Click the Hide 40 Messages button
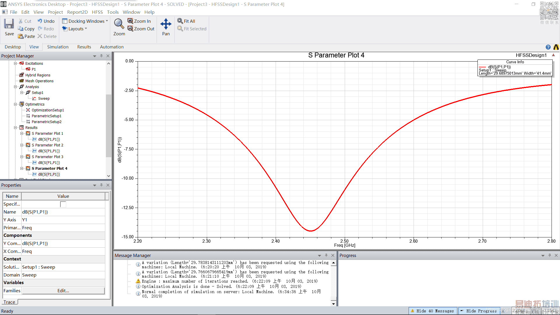Viewport: 560px width, 315px height. (x=433, y=311)
